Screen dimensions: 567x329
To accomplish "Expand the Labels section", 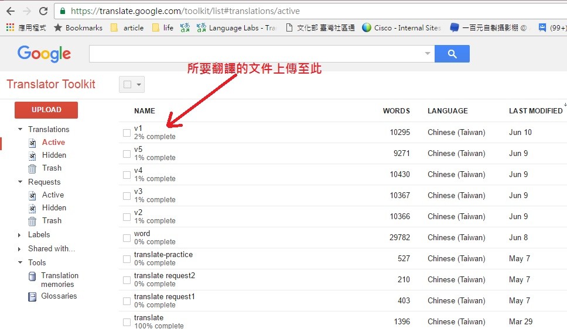I will pos(19,235).
